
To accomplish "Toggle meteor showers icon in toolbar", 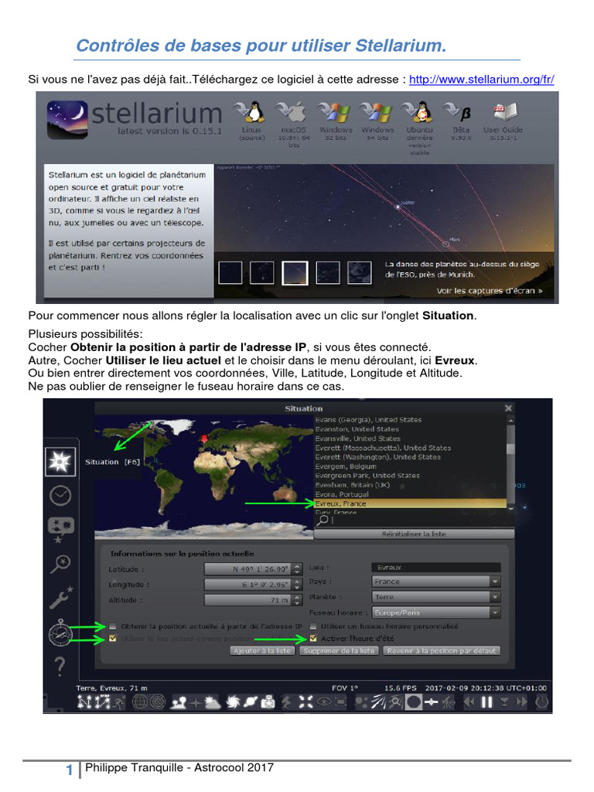I will pyautogui.click(x=379, y=702).
